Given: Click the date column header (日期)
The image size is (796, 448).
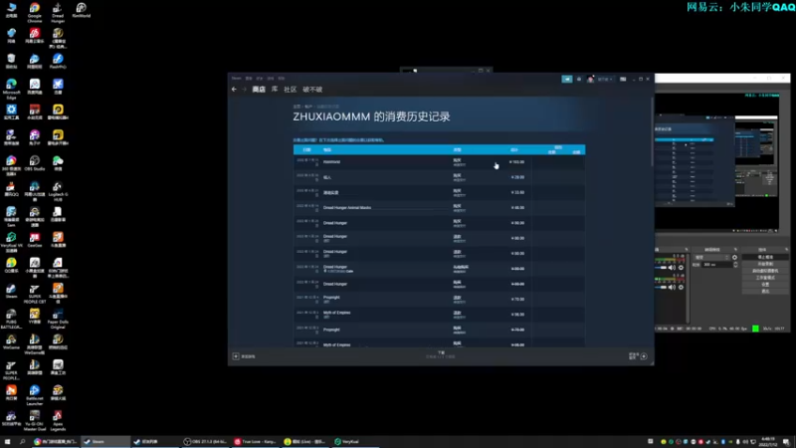Looking at the screenshot, I should pos(306,150).
